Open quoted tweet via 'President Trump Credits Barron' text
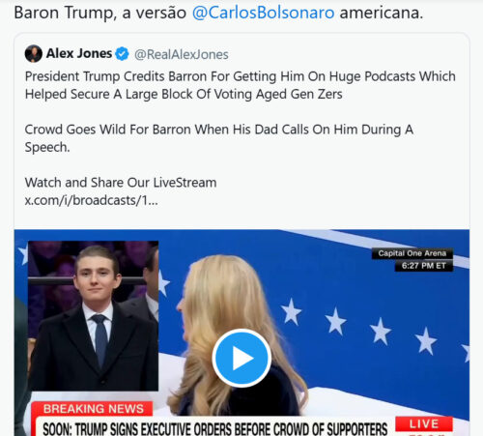The width and height of the screenshot is (483, 436). [241, 85]
